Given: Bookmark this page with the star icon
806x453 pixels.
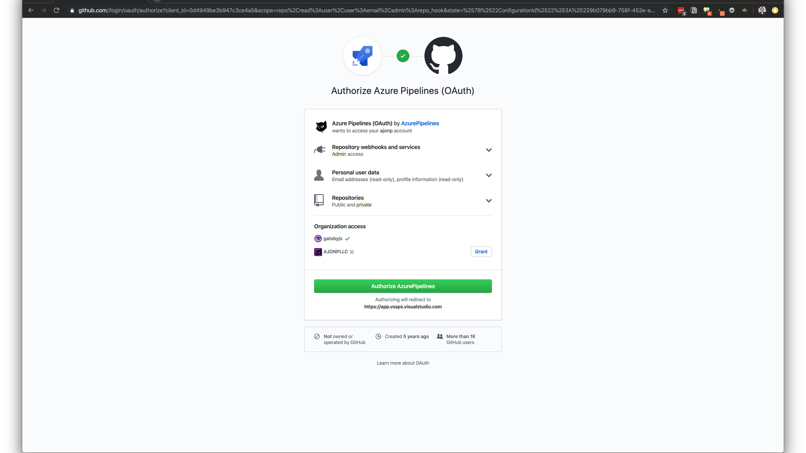Looking at the screenshot, I should coord(665,10).
